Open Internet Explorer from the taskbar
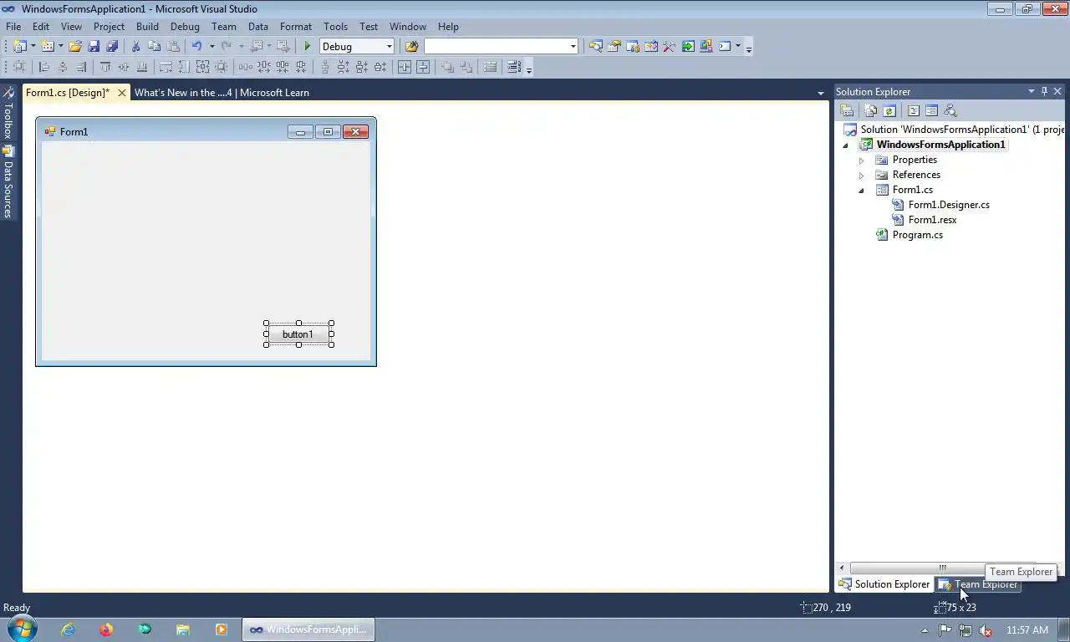The height and width of the screenshot is (642, 1070). tap(68, 629)
